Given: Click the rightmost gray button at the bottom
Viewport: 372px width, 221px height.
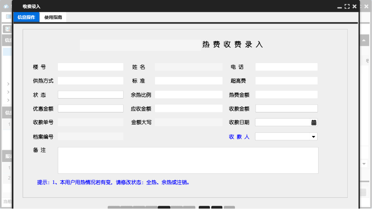Looking at the screenshot, I should click(x=229, y=208).
